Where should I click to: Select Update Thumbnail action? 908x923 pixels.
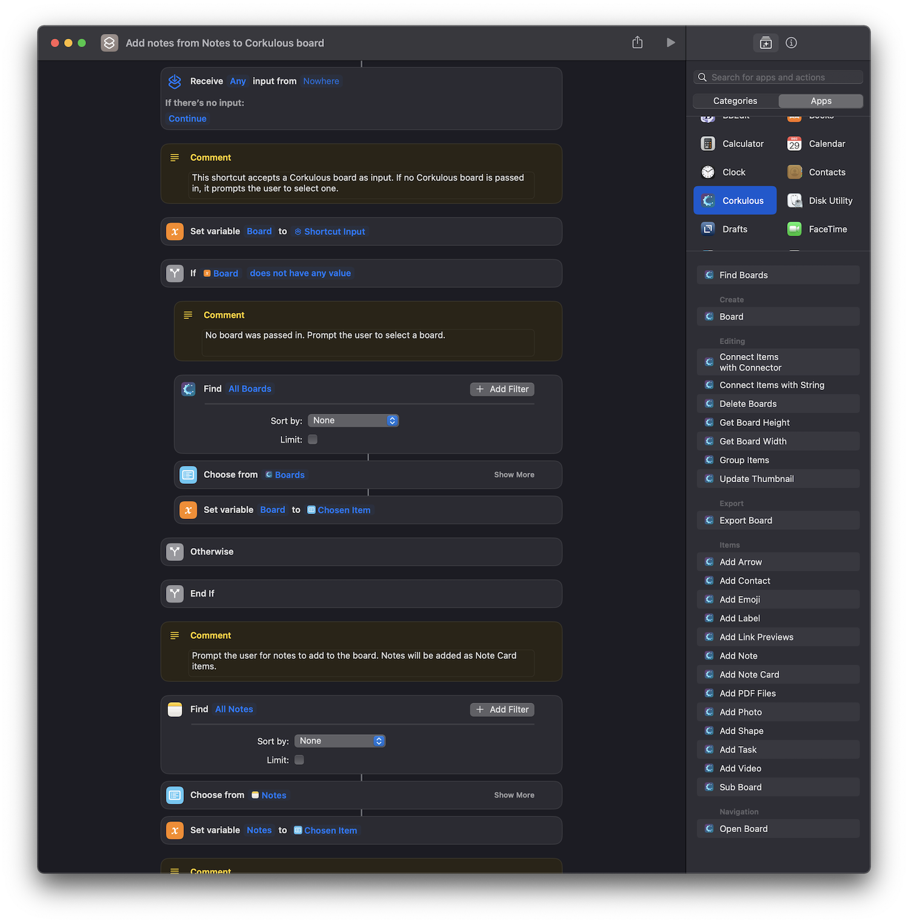pos(778,479)
